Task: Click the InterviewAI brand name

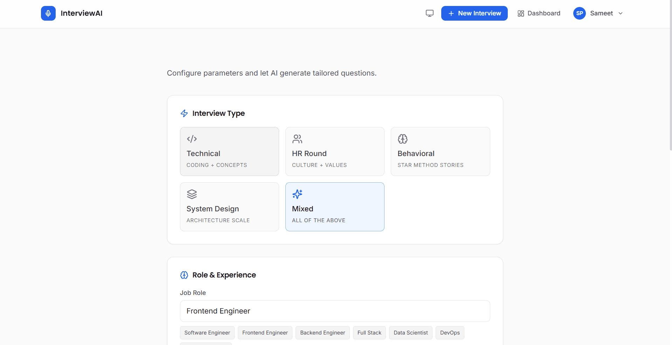Action: 82,13
